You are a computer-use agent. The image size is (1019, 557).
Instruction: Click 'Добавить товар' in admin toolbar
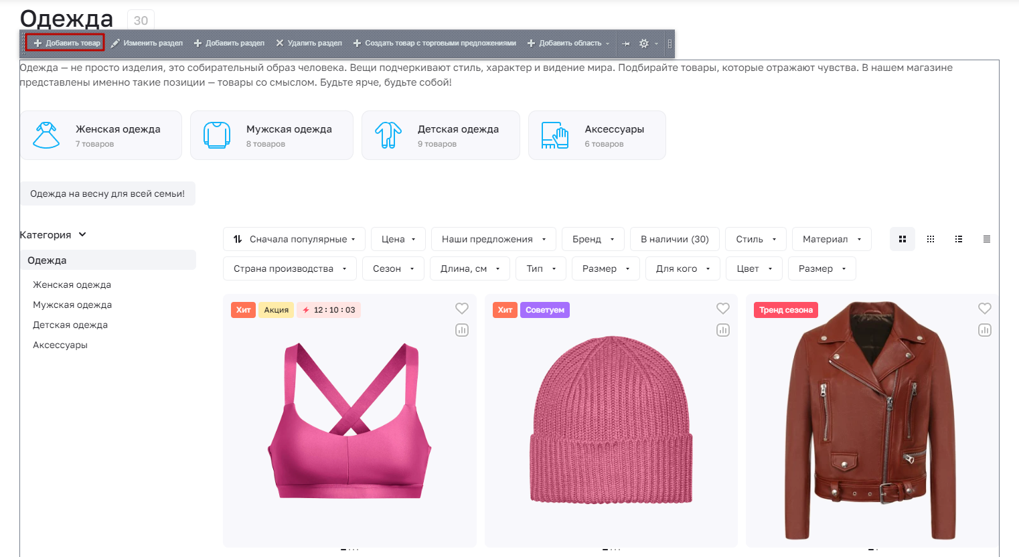coord(66,43)
